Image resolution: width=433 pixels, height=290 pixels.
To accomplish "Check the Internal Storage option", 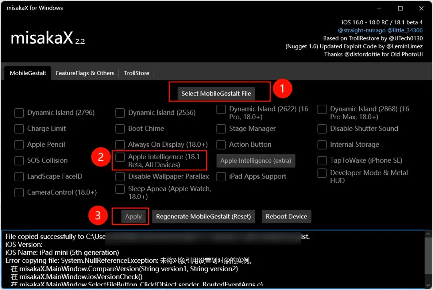I will 322,144.
